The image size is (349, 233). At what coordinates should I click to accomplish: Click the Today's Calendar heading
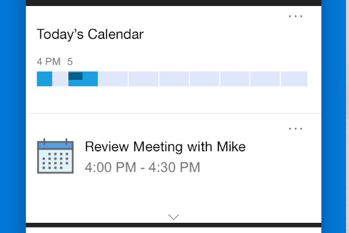[90, 34]
